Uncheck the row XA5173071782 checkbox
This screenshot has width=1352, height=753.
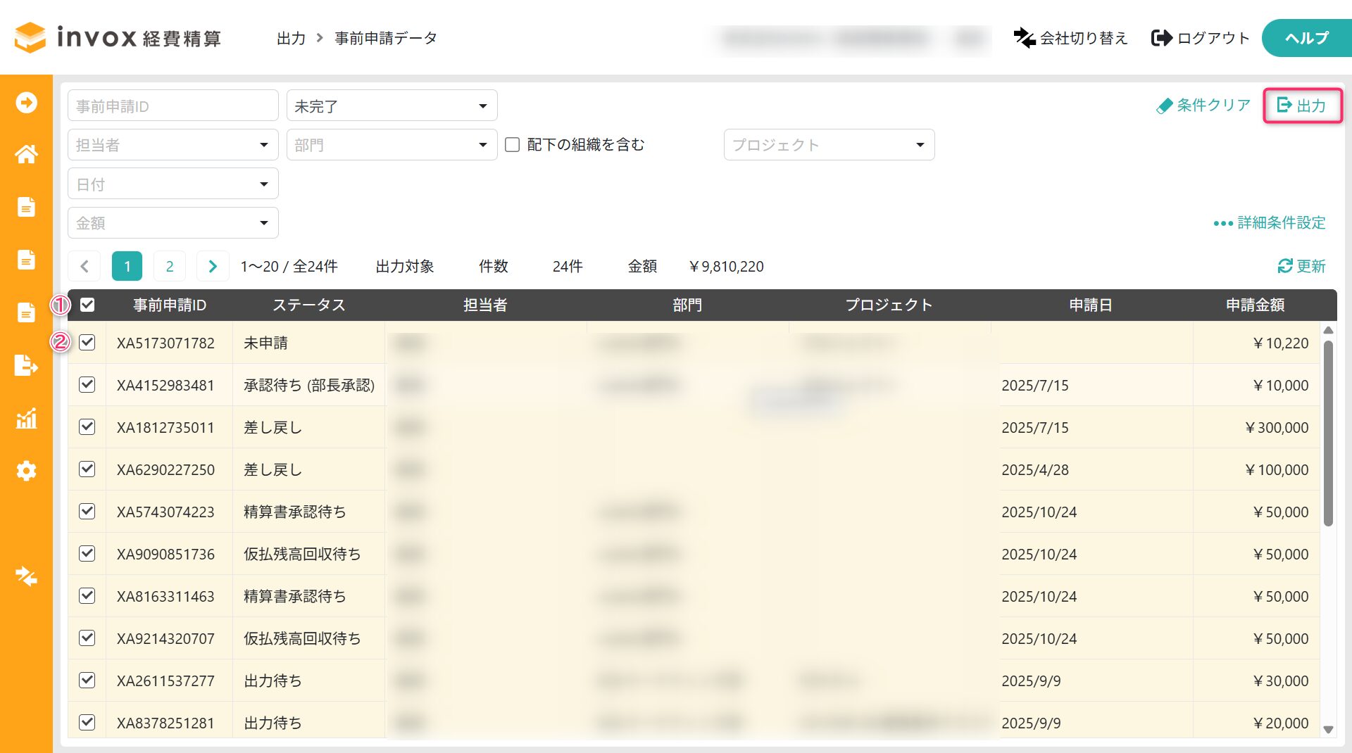coord(87,343)
